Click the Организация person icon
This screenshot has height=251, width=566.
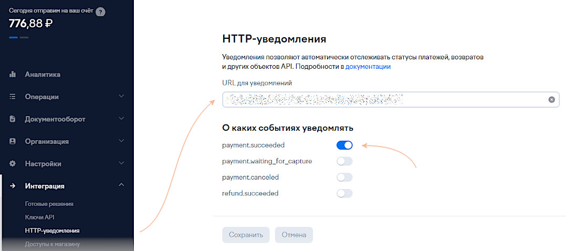tap(13, 141)
